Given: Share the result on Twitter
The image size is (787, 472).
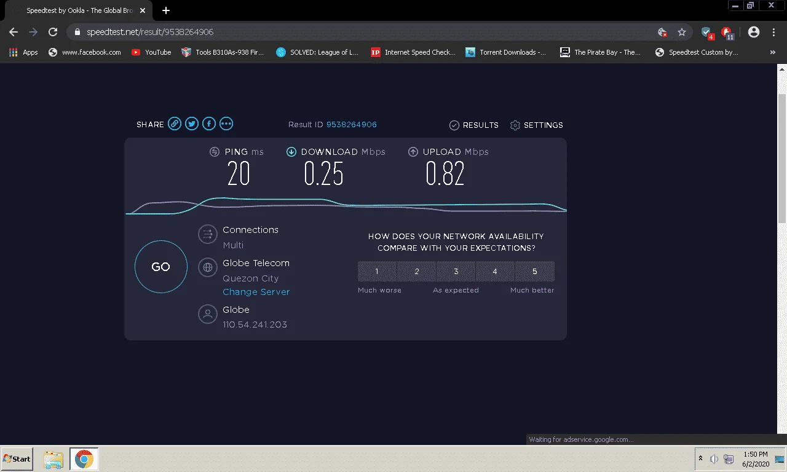Looking at the screenshot, I should pyautogui.click(x=192, y=124).
